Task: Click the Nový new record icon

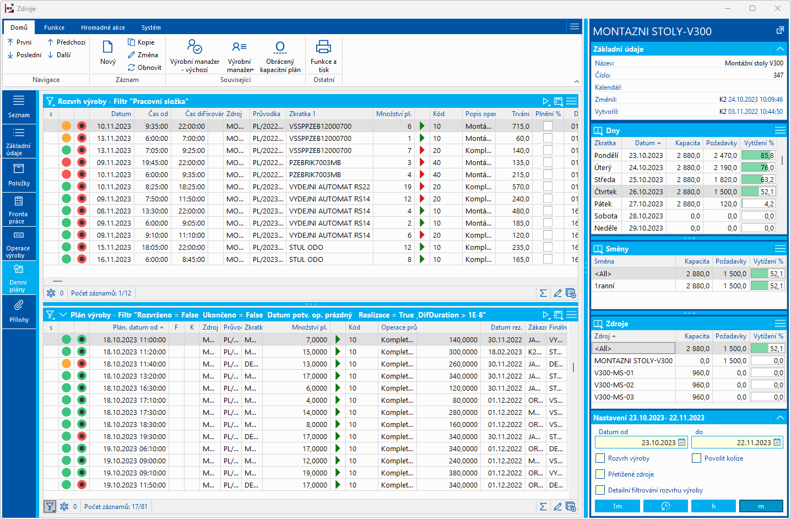Action: pyautogui.click(x=108, y=47)
